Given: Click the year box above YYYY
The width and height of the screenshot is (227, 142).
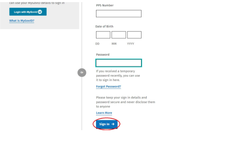Looking at the screenshot, I should 134,35.
